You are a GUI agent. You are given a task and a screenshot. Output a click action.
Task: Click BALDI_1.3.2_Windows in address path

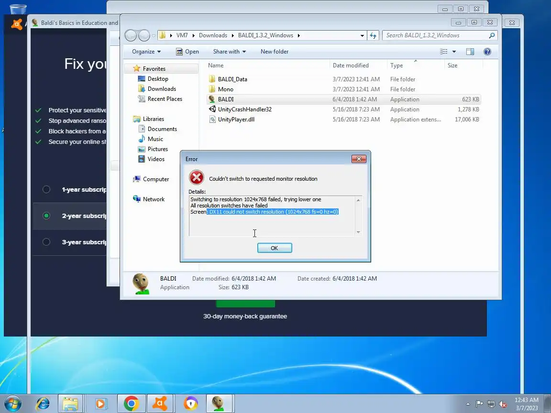[265, 35]
